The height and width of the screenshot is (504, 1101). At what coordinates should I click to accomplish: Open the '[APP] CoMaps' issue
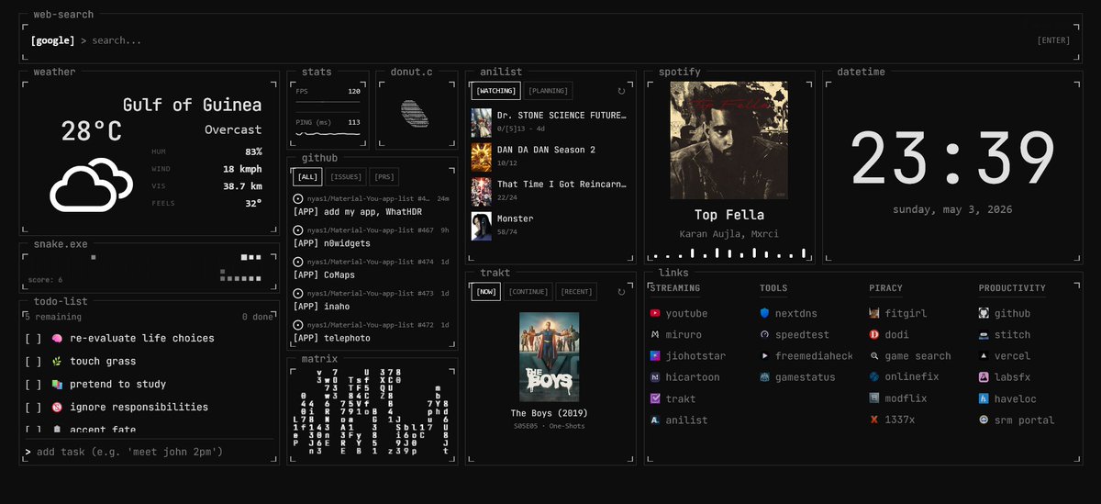372,268
